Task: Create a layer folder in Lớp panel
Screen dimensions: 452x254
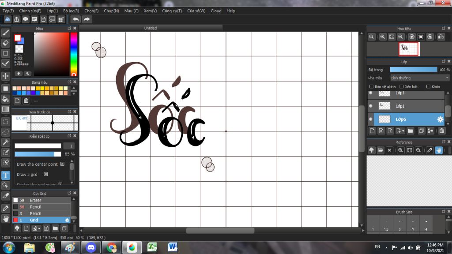Action: 410,131
